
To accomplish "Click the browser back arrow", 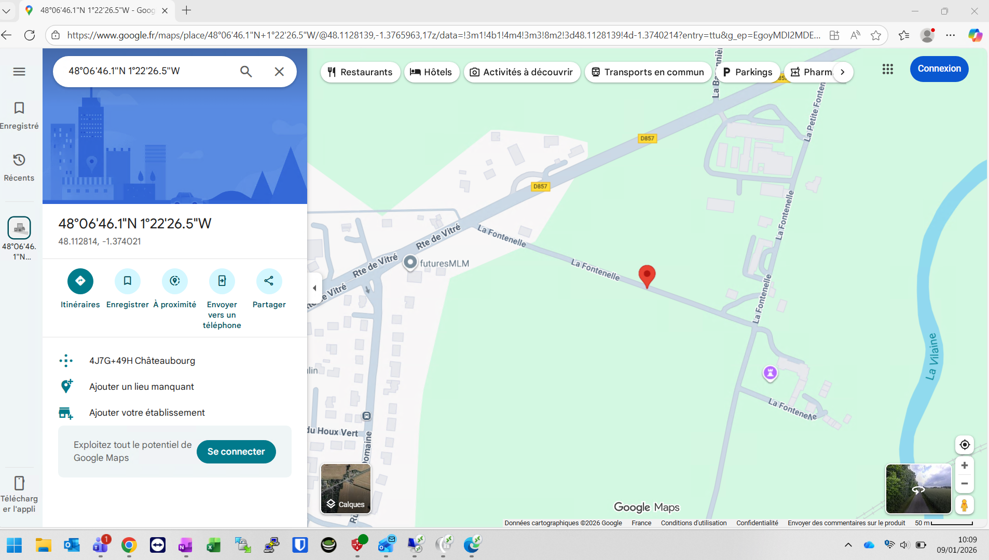I will (x=7, y=35).
